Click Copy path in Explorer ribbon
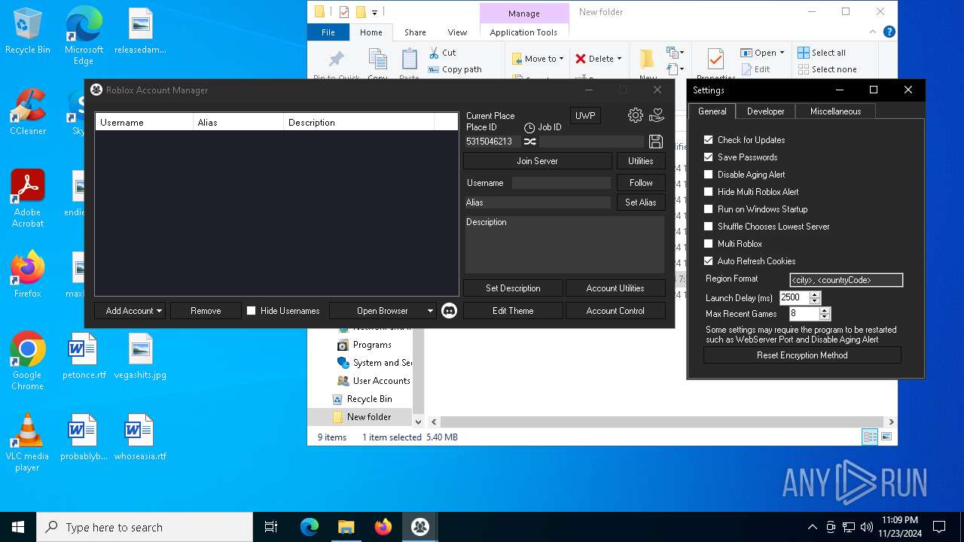This screenshot has height=542, width=964. pos(455,69)
